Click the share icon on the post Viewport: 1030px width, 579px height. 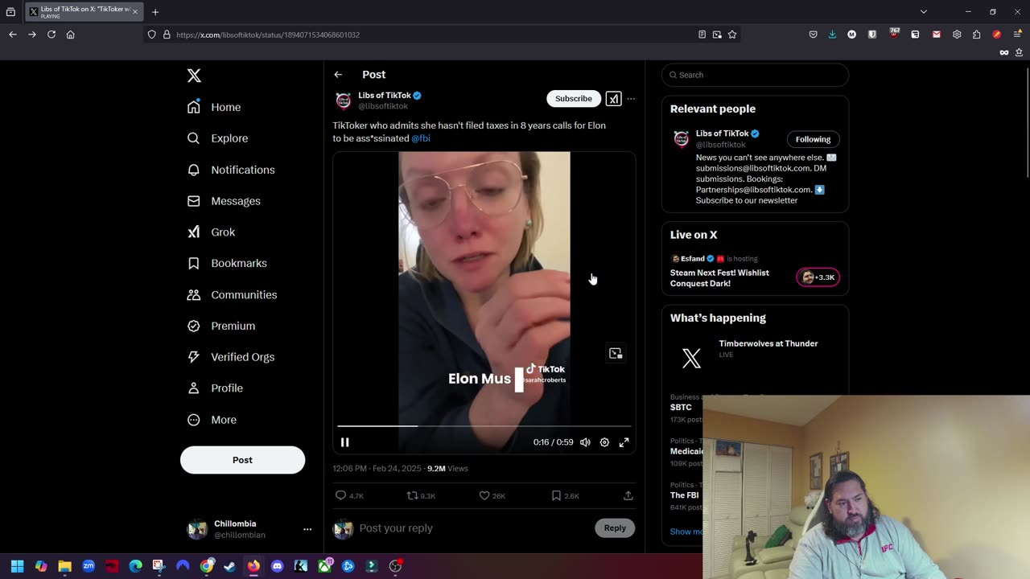628,496
